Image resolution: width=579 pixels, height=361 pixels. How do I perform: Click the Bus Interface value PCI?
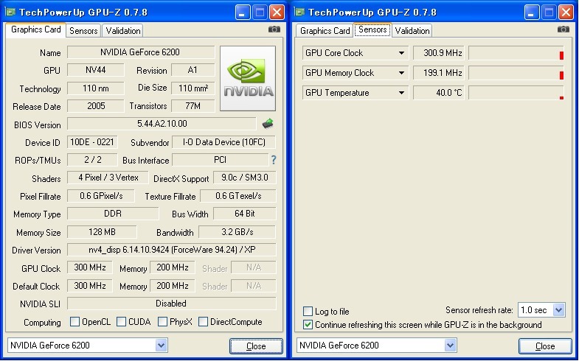220,160
